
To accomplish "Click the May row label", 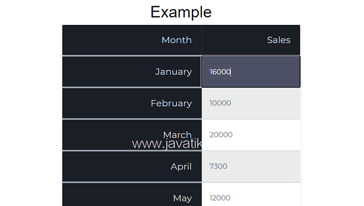I will pyautogui.click(x=183, y=198).
